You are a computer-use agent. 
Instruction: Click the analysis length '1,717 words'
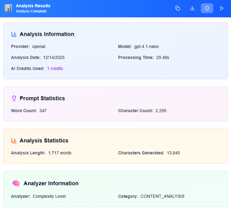[60, 153]
